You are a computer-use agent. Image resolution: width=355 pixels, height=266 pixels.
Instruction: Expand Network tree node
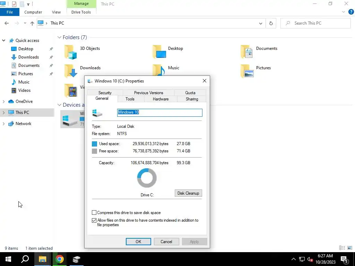pyautogui.click(x=3, y=124)
